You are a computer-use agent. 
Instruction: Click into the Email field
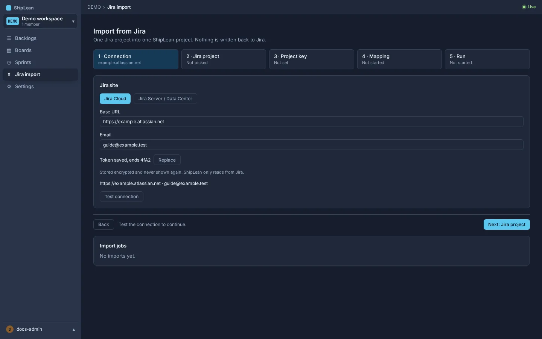click(312, 145)
